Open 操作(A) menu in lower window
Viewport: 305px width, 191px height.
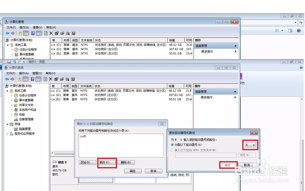[24, 73]
